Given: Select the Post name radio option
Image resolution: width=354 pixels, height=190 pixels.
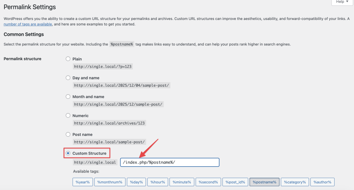Looking at the screenshot, I should pyautogui.click(x=68, y=135).
